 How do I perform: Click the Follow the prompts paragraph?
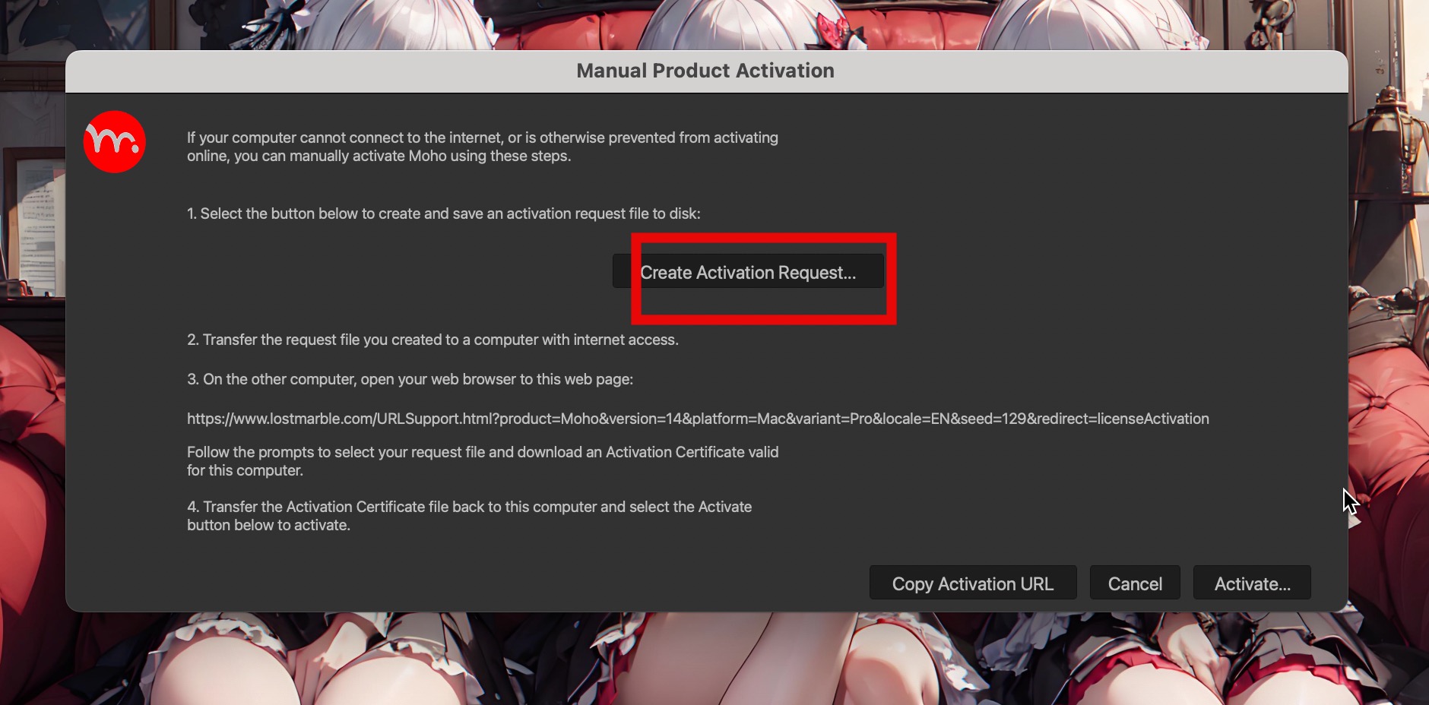click(483, 461)
